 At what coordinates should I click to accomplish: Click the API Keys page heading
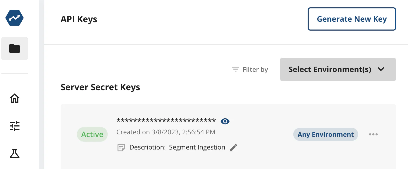(79, 19)
